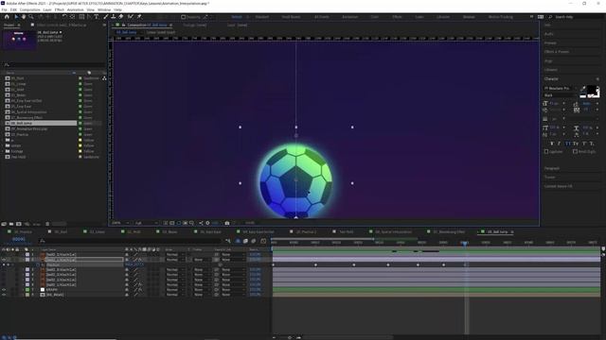Click the first Position keyframe after start
606x340 pixels.
[315, 264]
